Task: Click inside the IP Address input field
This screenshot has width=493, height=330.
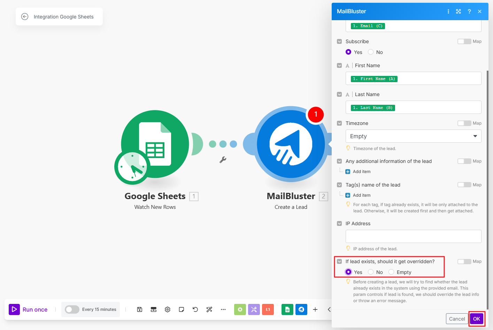Action: pyautogui.click(x=413, y=236)
